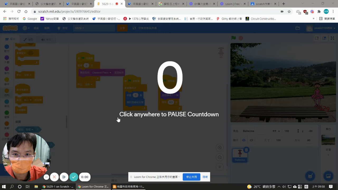The width and height of the screenshot is (338, 190).
Task: Open 編輯 edit menu
Action: pos(47,28)
